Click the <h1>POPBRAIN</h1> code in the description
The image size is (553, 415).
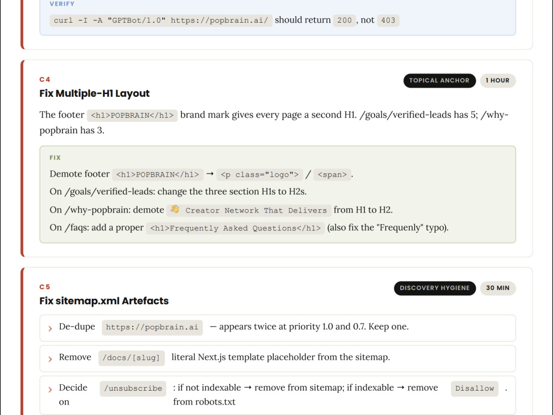[132, 116]
